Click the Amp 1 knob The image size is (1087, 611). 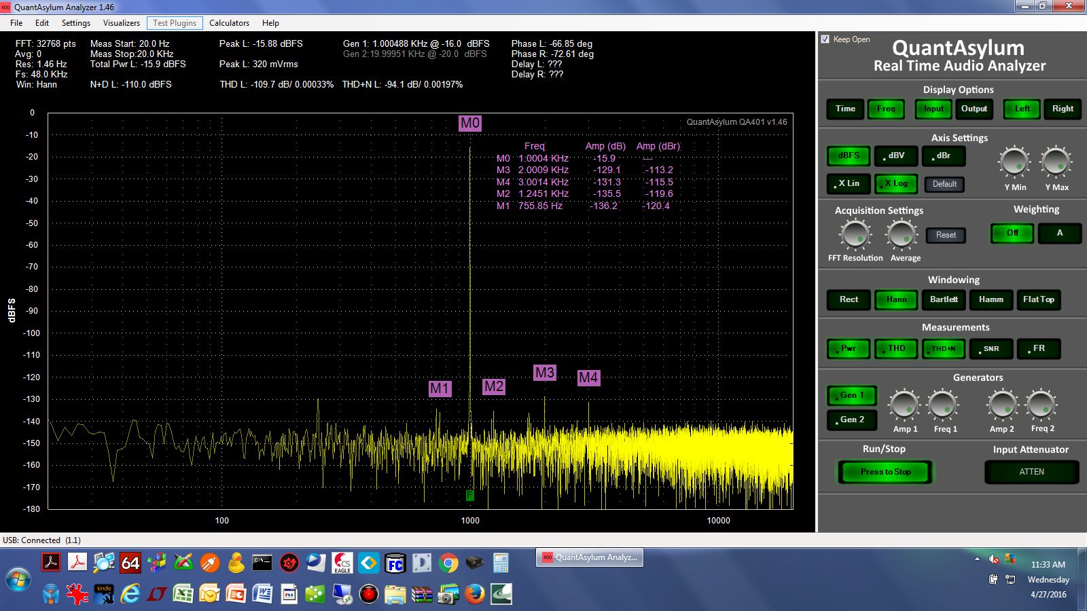[904, 405]
